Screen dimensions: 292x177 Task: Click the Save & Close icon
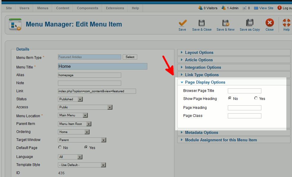pyautogui.click(x=202, y=23)
